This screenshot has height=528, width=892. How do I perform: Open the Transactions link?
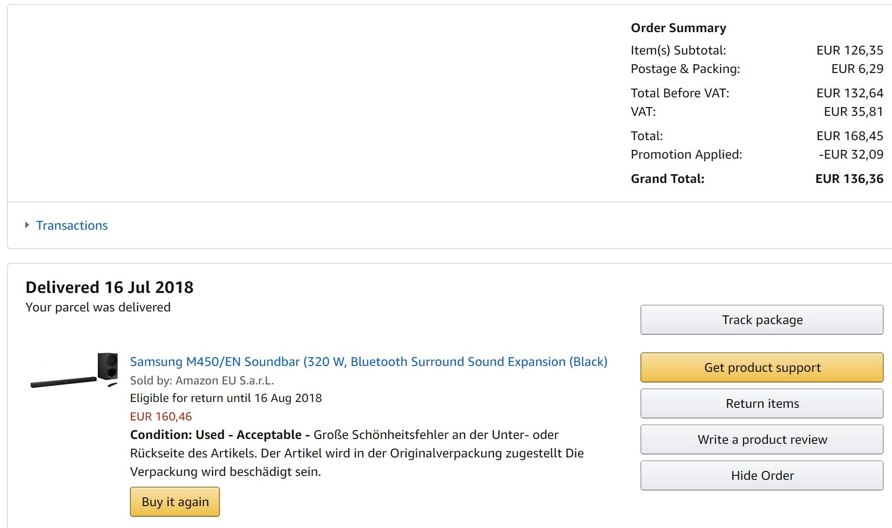click(72, 225)
